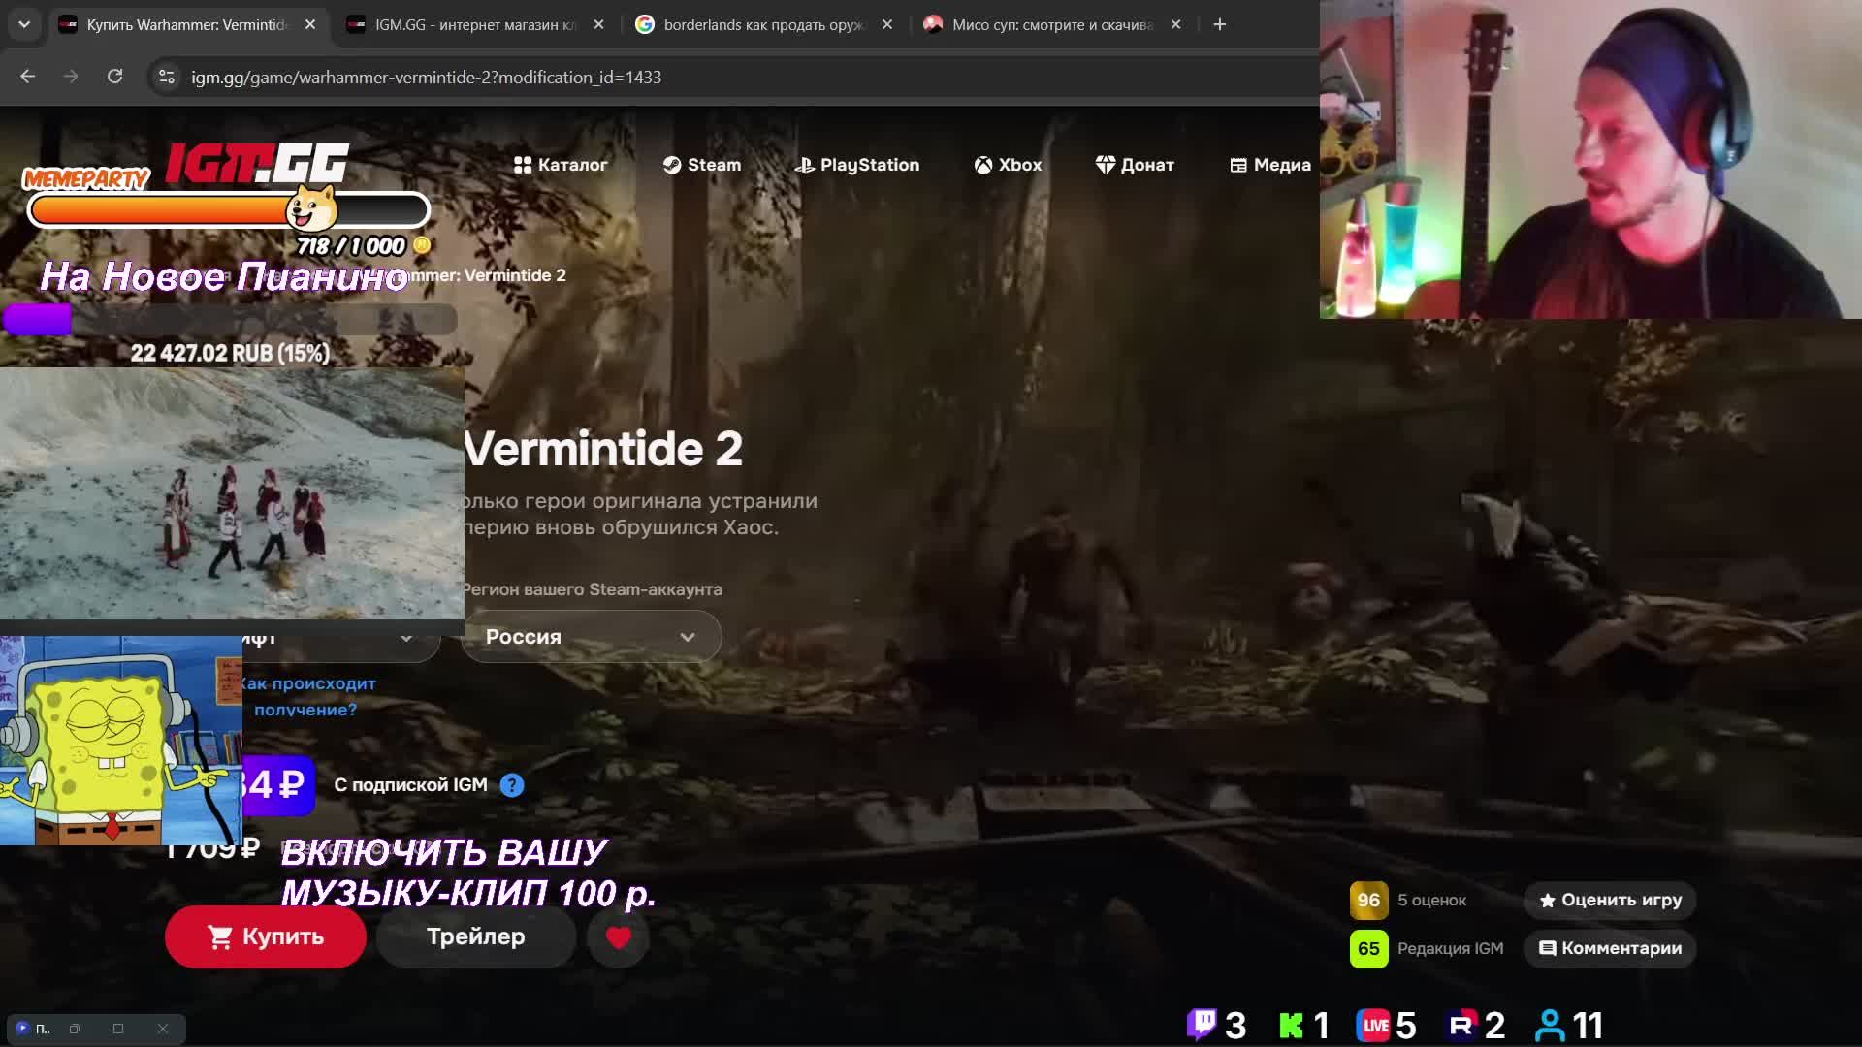Reload the current page
This screenshot has height=1047, width=1862.
[x=114, y=77]
